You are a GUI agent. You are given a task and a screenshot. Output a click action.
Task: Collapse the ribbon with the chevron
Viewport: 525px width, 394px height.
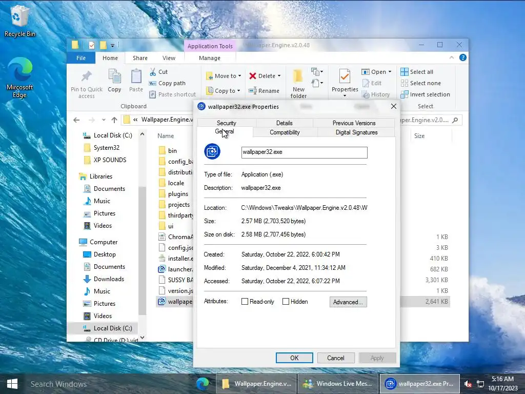(x=451, y=57)
